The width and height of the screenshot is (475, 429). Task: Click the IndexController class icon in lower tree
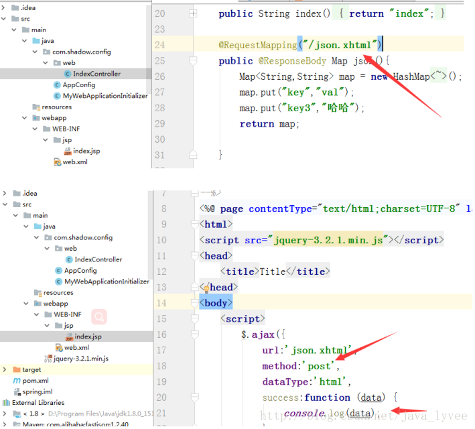pyautogui.click(x=69, y=259)
